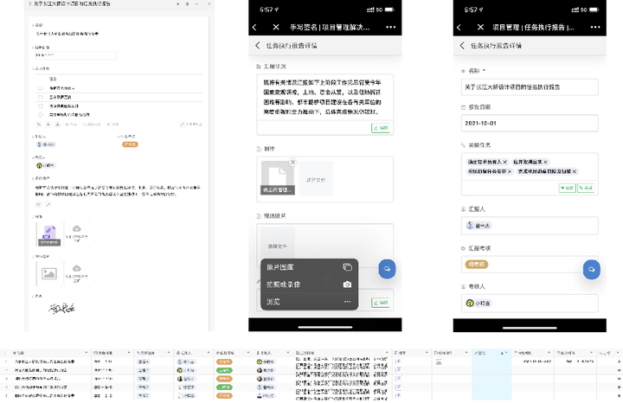Tap the reviewer chip 小叮当 under 考核人
Image resolution: width=623 pixels, height=403 pixels.
point(478,304)
